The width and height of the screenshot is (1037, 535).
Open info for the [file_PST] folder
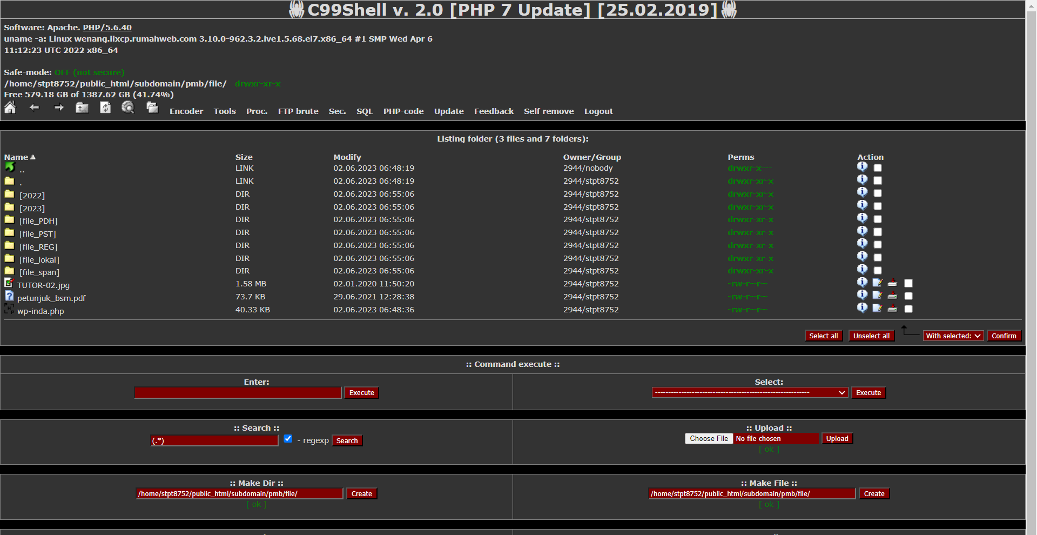point(862,231)
